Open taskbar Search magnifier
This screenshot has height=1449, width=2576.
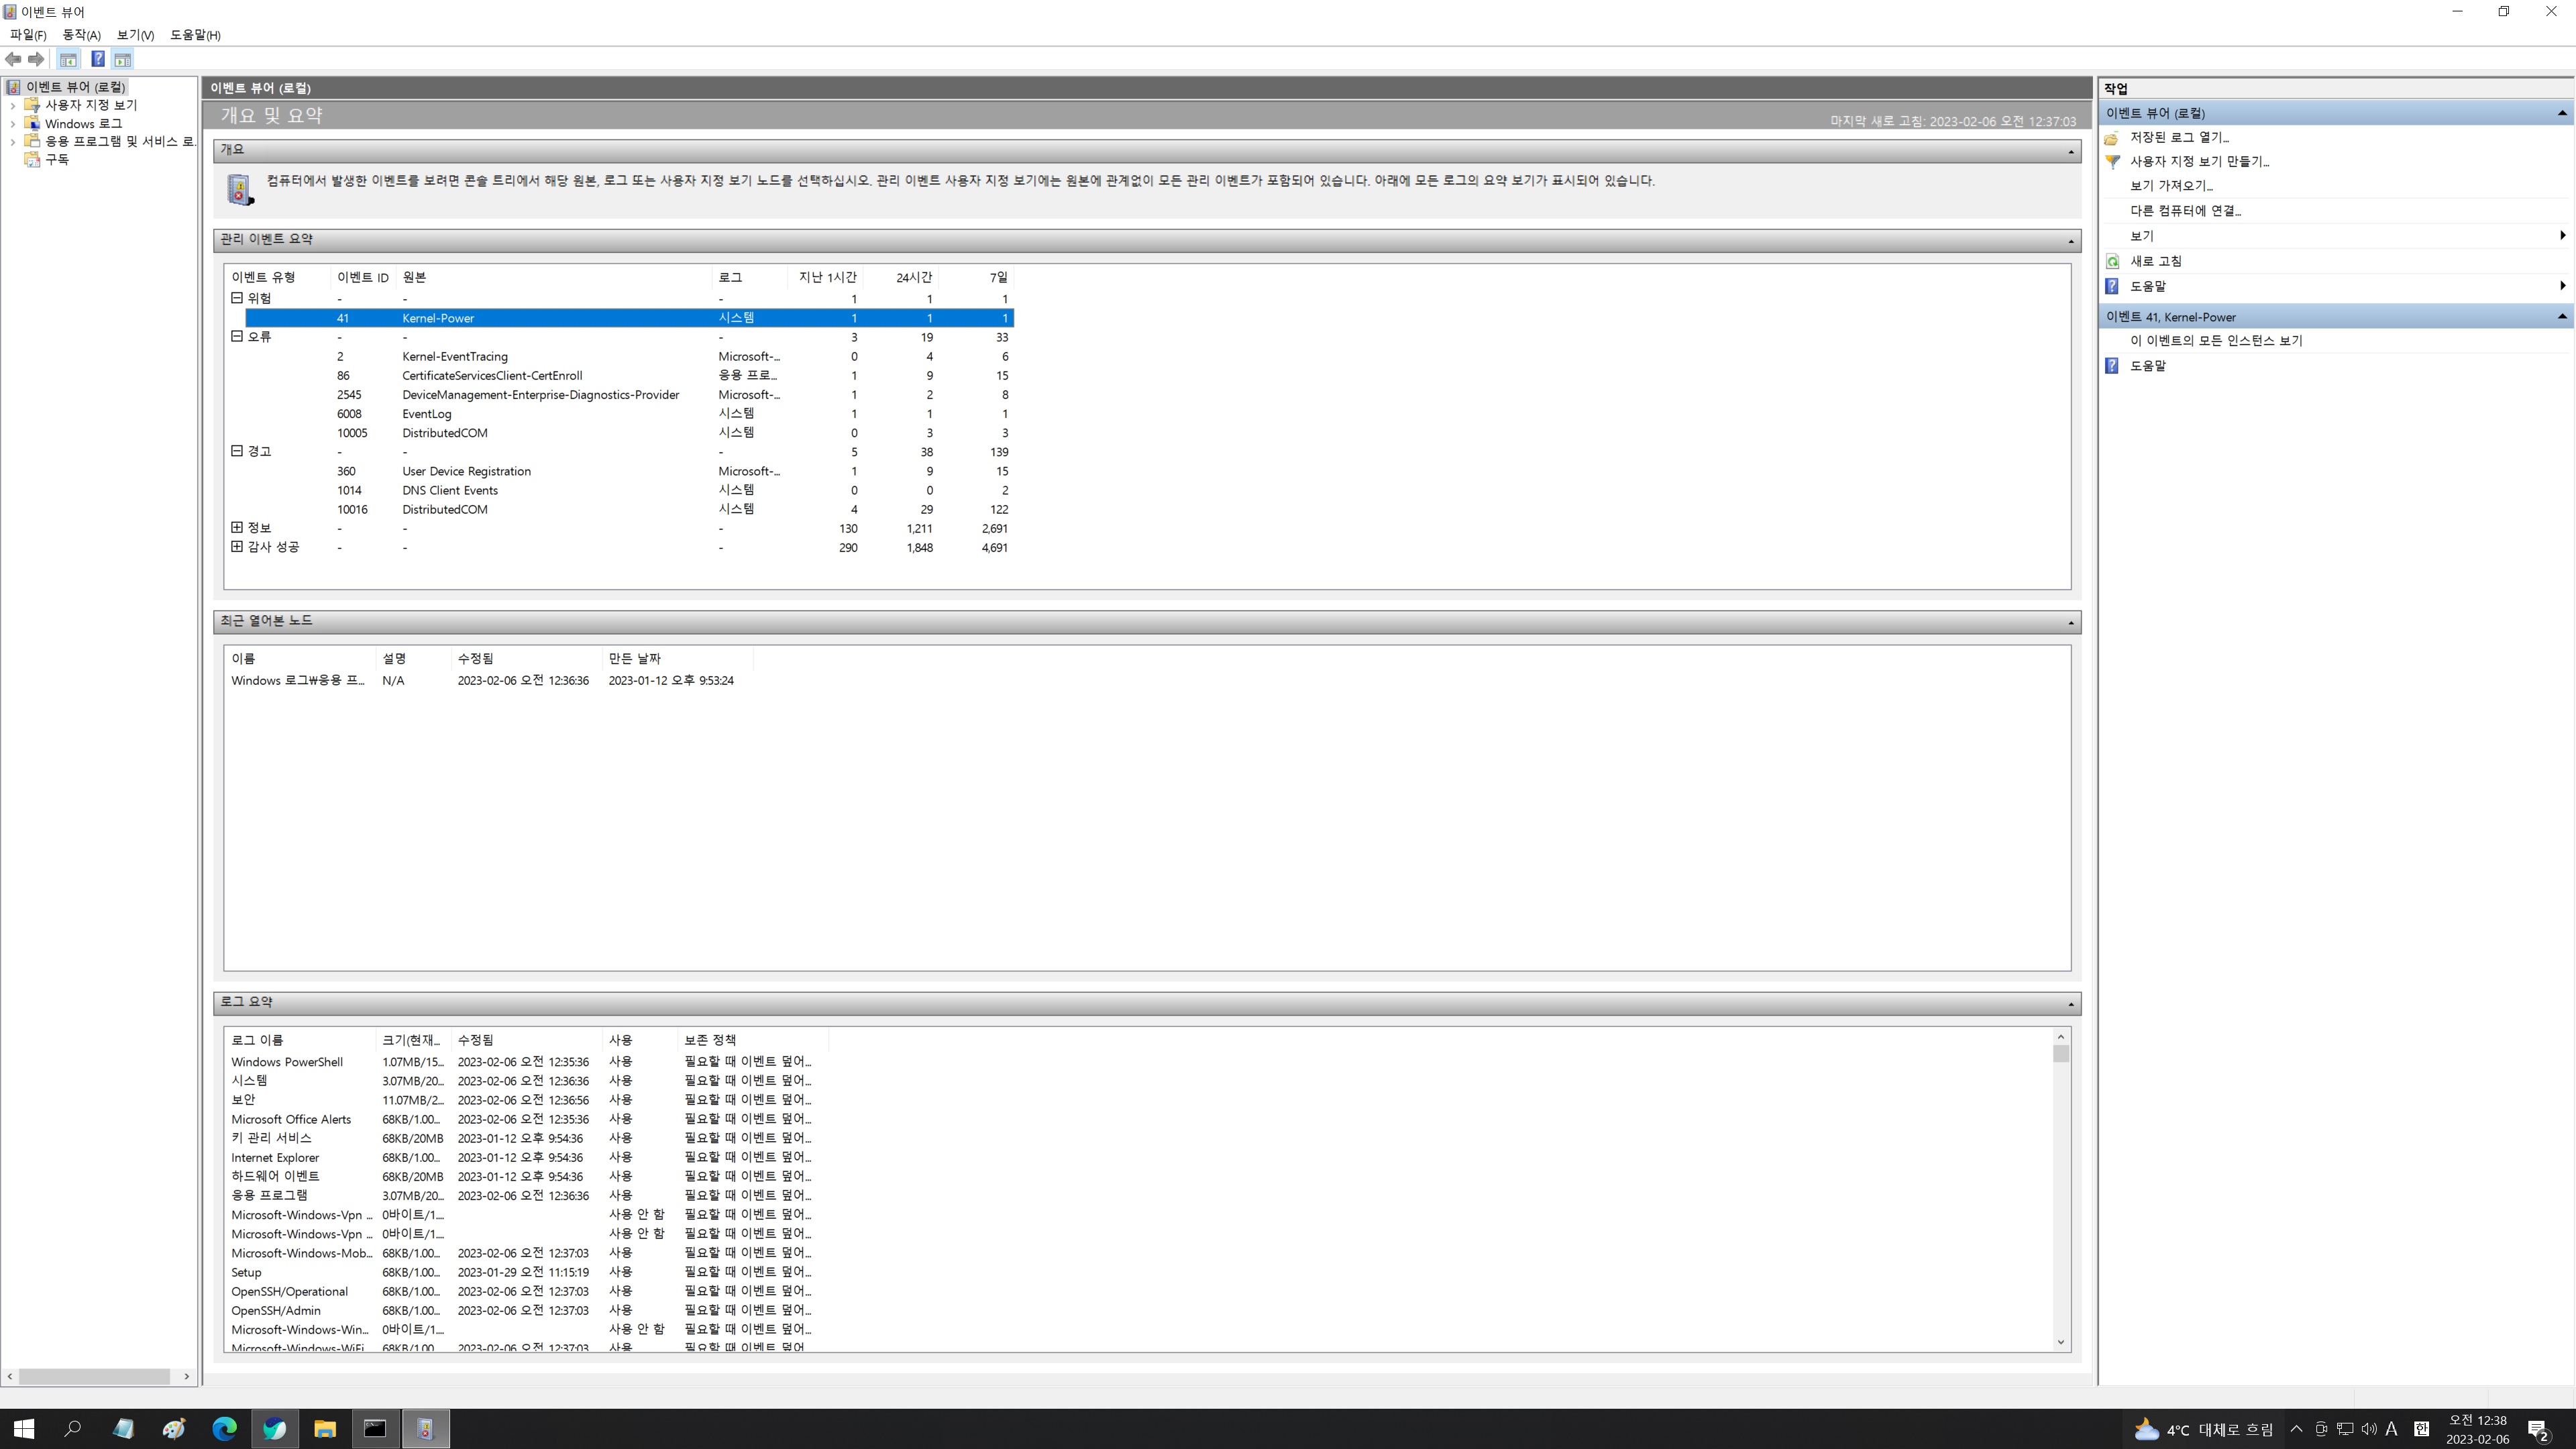click(x=73, y=1429)
